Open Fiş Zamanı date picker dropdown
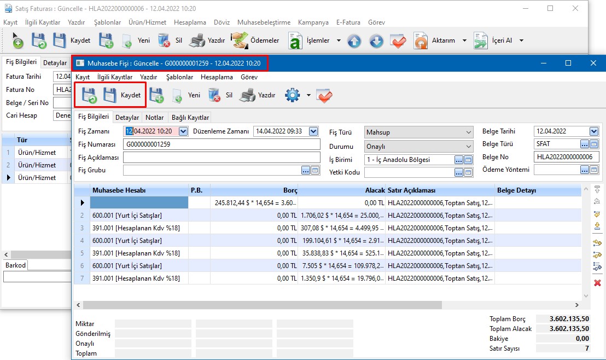Image resolution: width=606 pixels, height=360 pixels. [183, 131]
